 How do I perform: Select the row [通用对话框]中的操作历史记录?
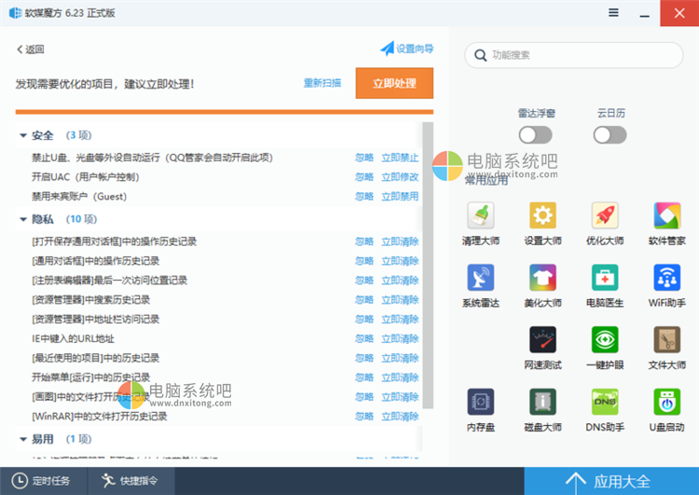click(218, 261)
